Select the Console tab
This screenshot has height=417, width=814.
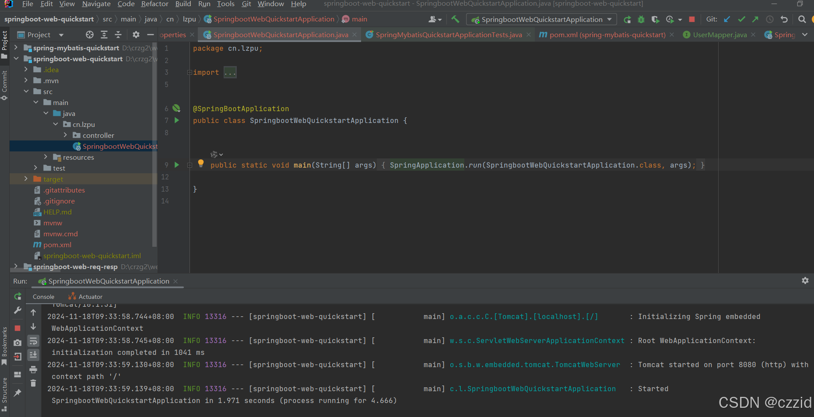pyautogui.click(x=43, y=297)
